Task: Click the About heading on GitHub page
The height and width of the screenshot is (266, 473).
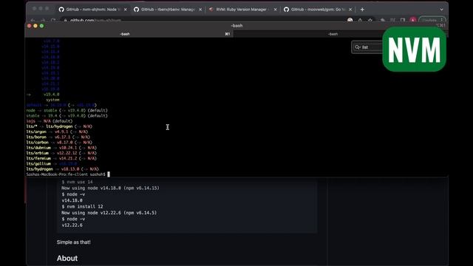Action: (67, 259)
